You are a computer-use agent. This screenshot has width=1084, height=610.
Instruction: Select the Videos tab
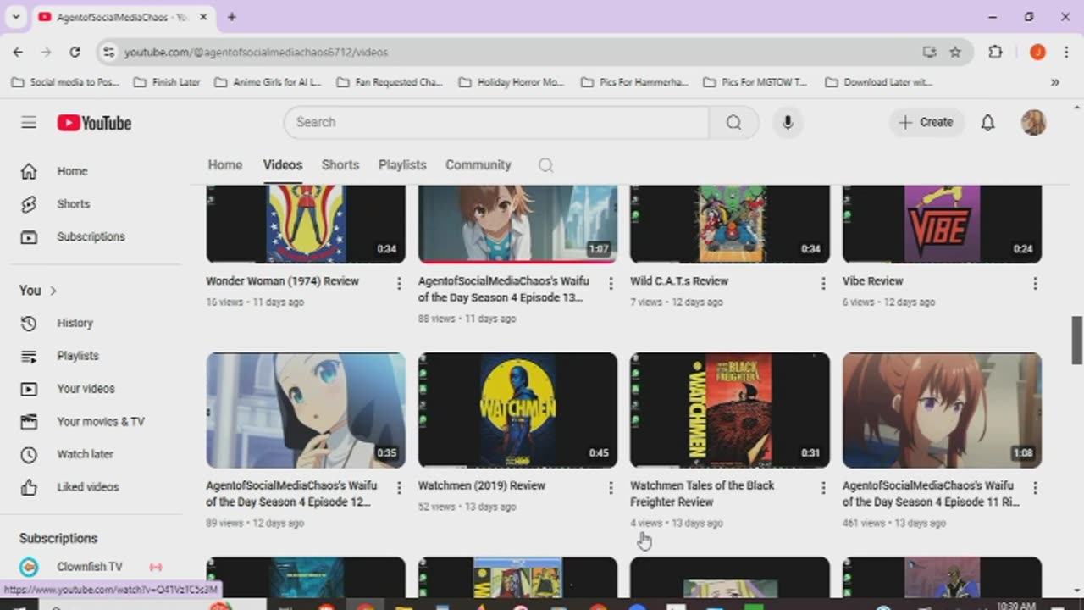(x=283, y=165)
